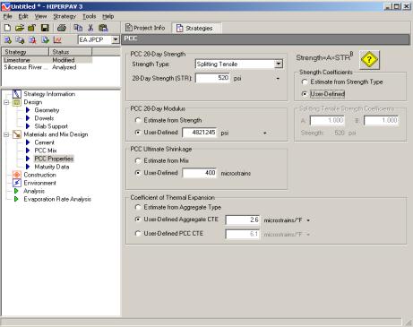Open the Strategy menu
Screen dimensions: 413x327
point(65,16)
